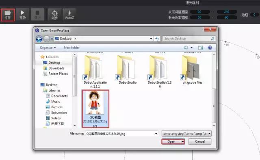The height and width of the screenshot is (160, 260).
Task: Click the disabled stop button in toolbar
Action: coord(37,15)
